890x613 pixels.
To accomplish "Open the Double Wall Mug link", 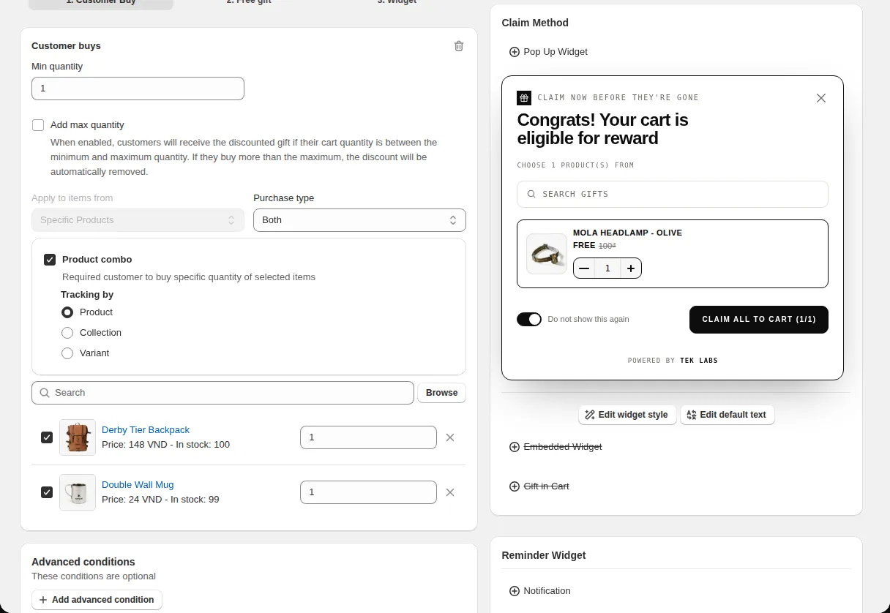I will tap(138, 485).
